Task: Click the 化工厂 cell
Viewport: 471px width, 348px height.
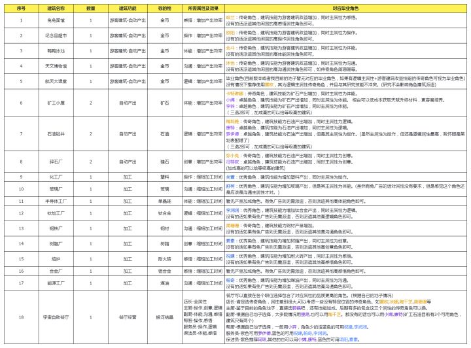Action: (56, 177)
